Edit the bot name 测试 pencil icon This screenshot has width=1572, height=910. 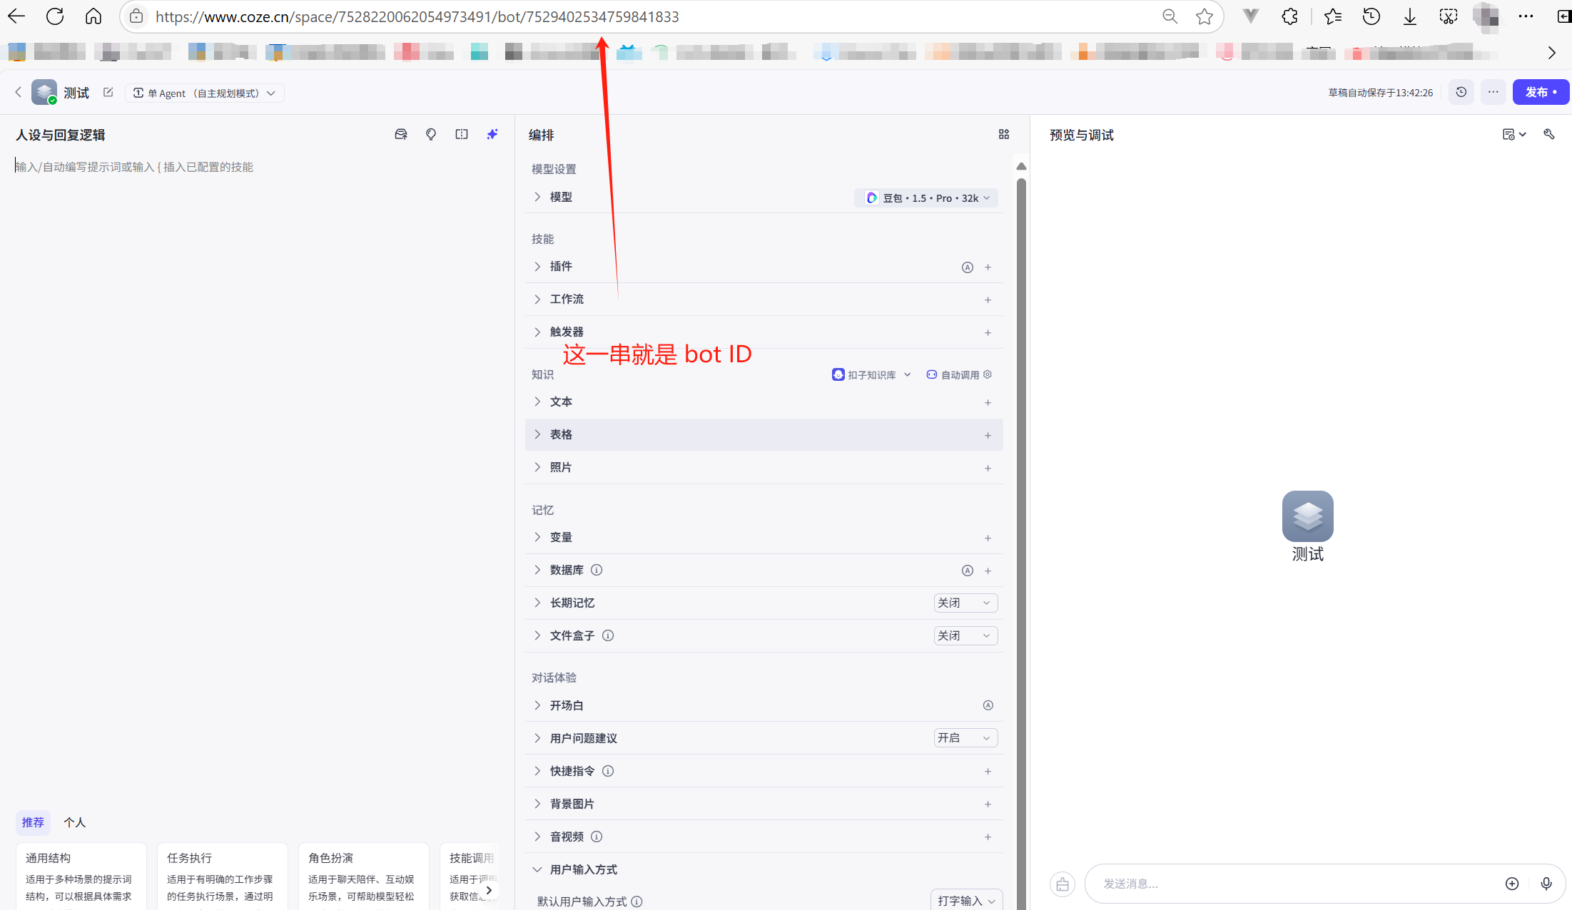[x=108, y=92]
